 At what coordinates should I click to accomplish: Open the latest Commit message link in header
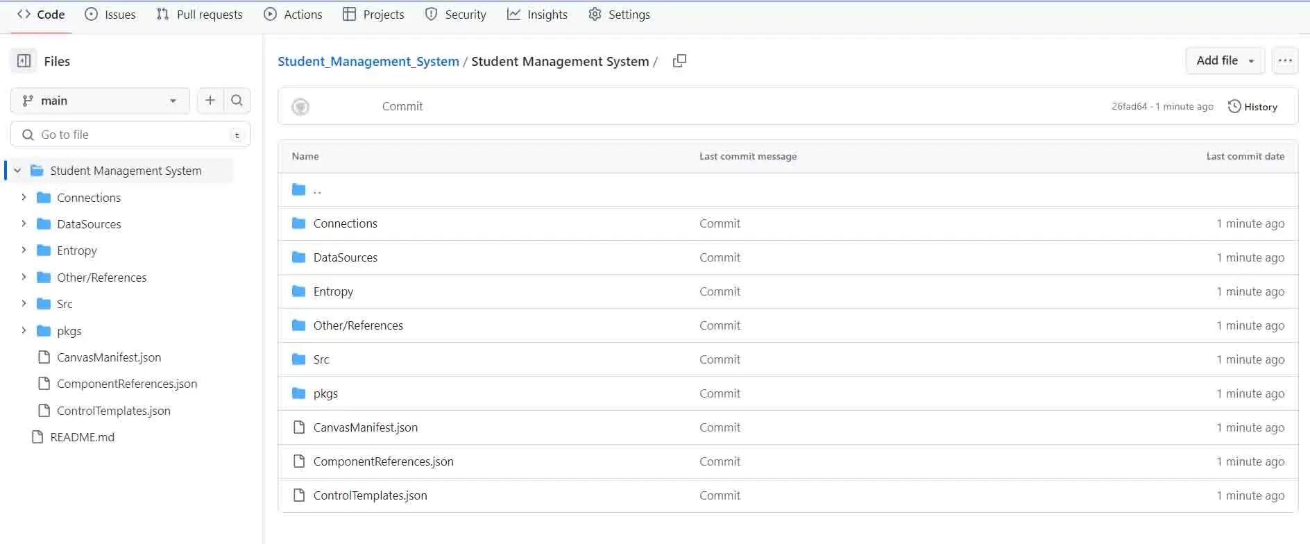pyautogui.click(x=402, y=106)
